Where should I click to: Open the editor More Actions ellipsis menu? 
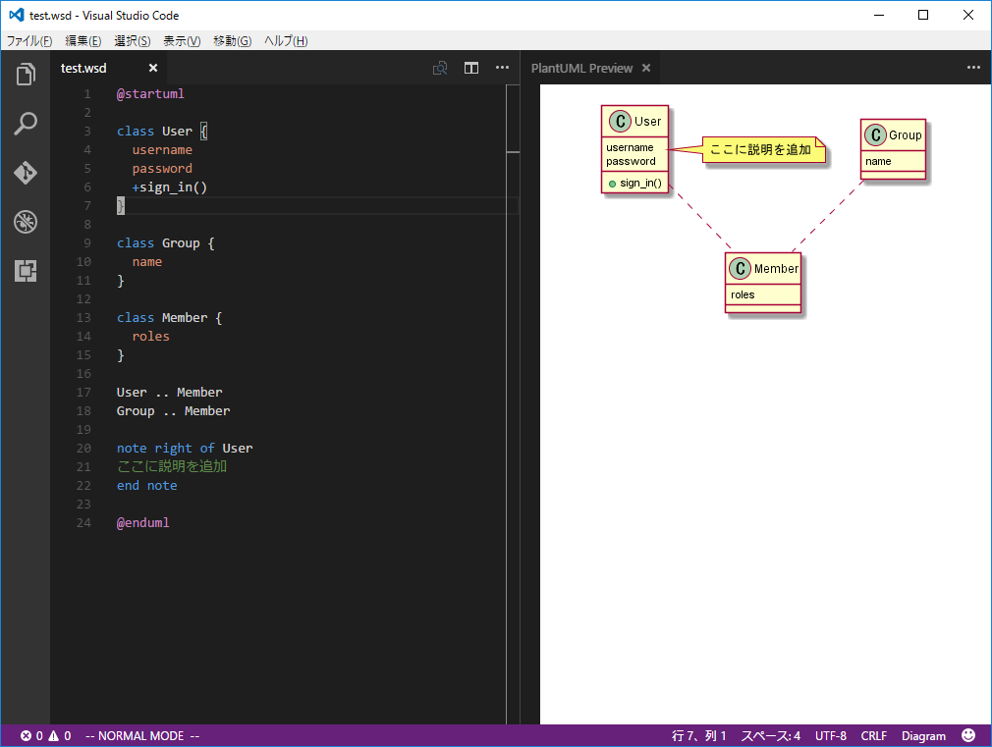502,68
